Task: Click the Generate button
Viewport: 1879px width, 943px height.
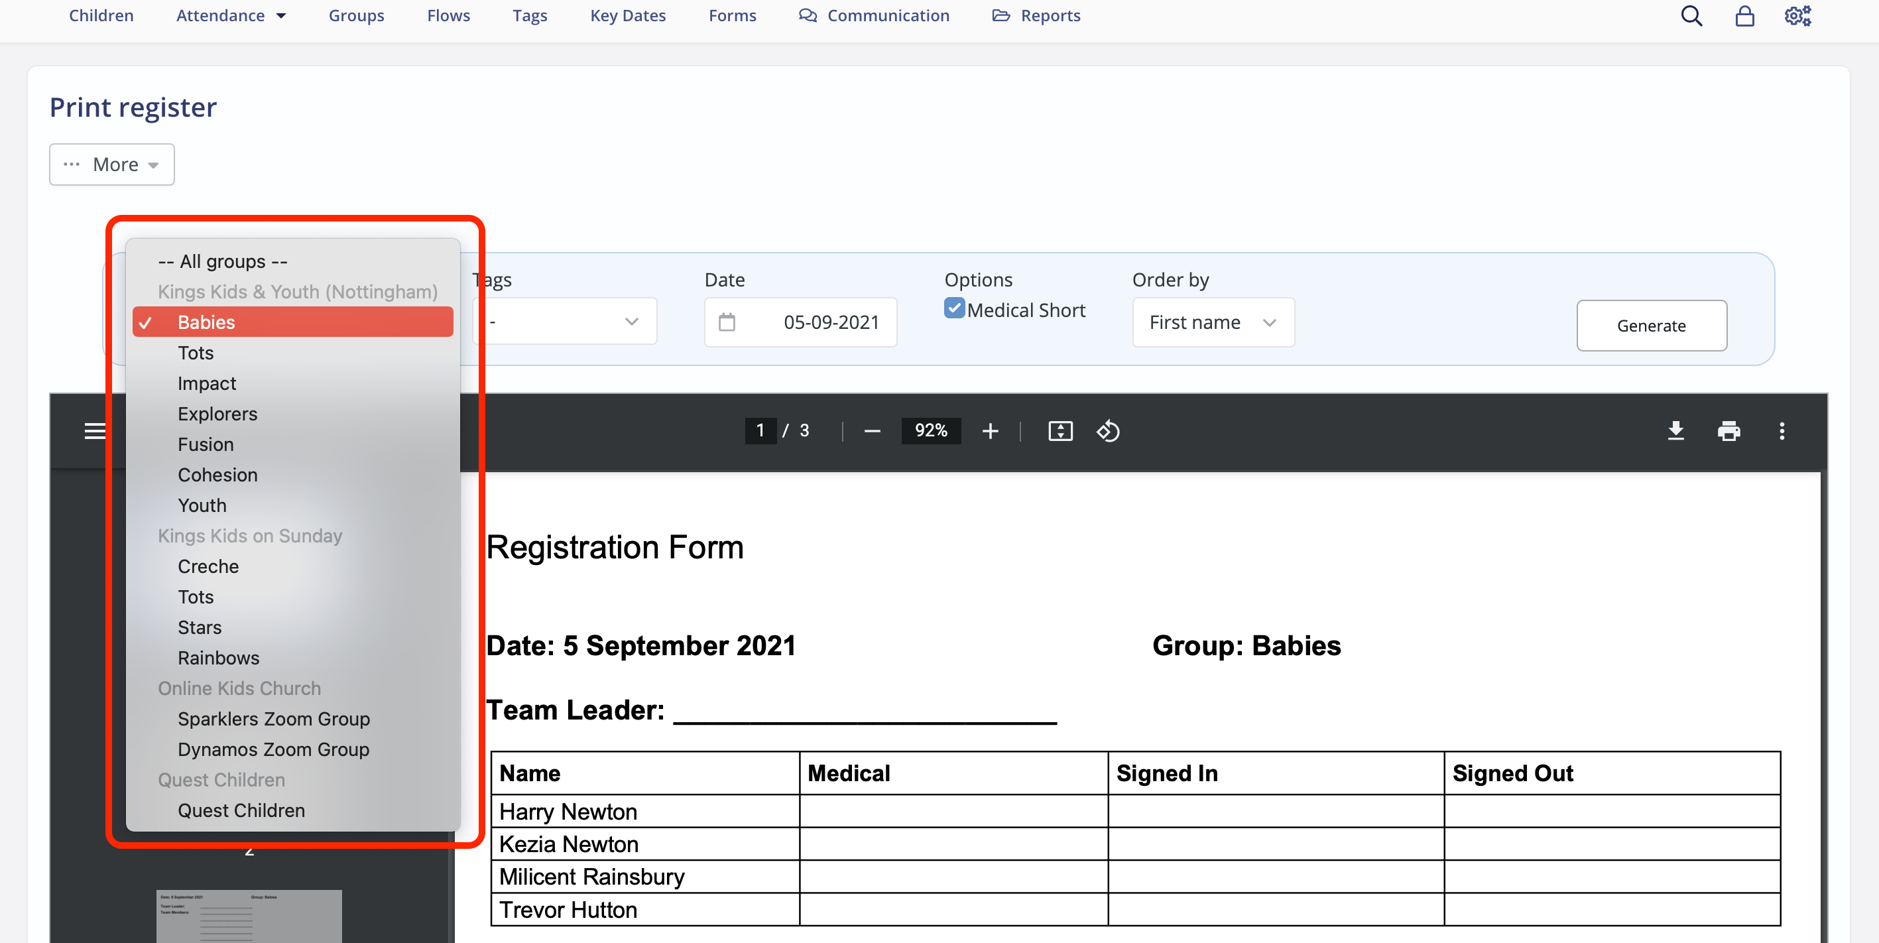Action: (x=1651, y=325)
